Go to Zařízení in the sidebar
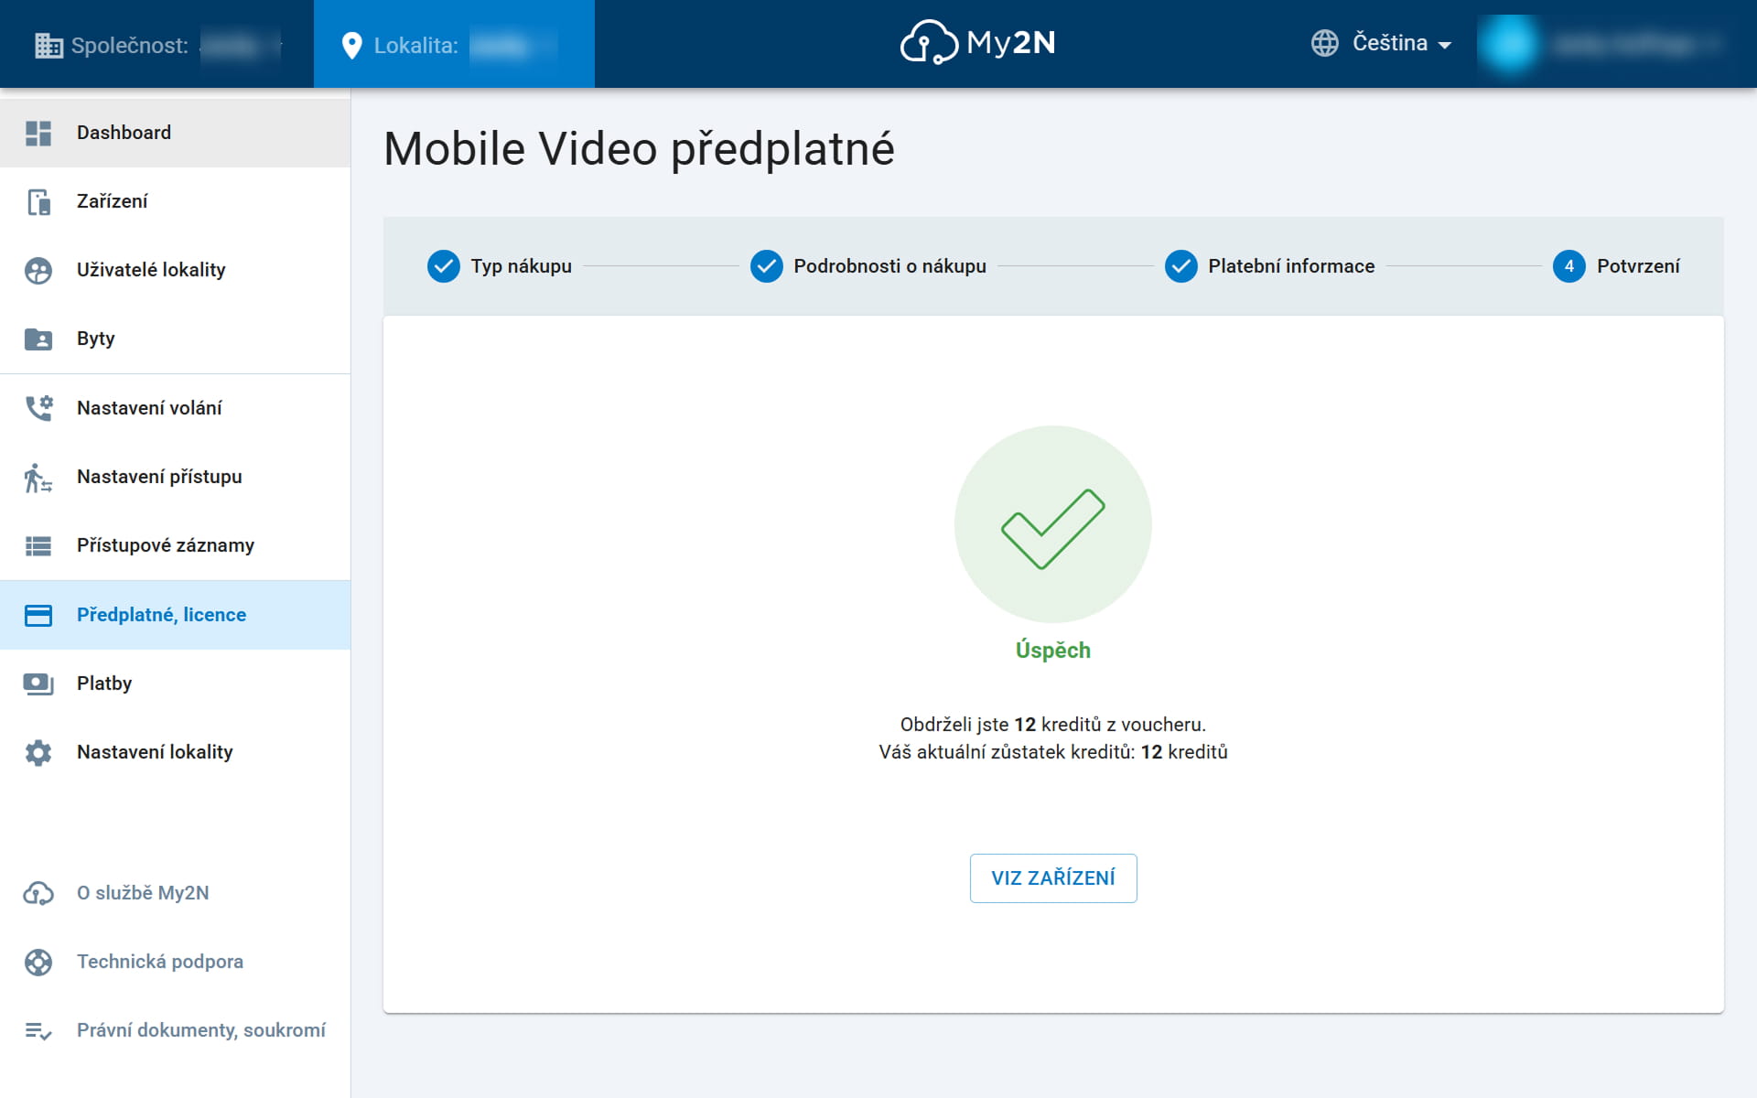This screenshot has height=1098, width=1757. click(x=175, y=201)
